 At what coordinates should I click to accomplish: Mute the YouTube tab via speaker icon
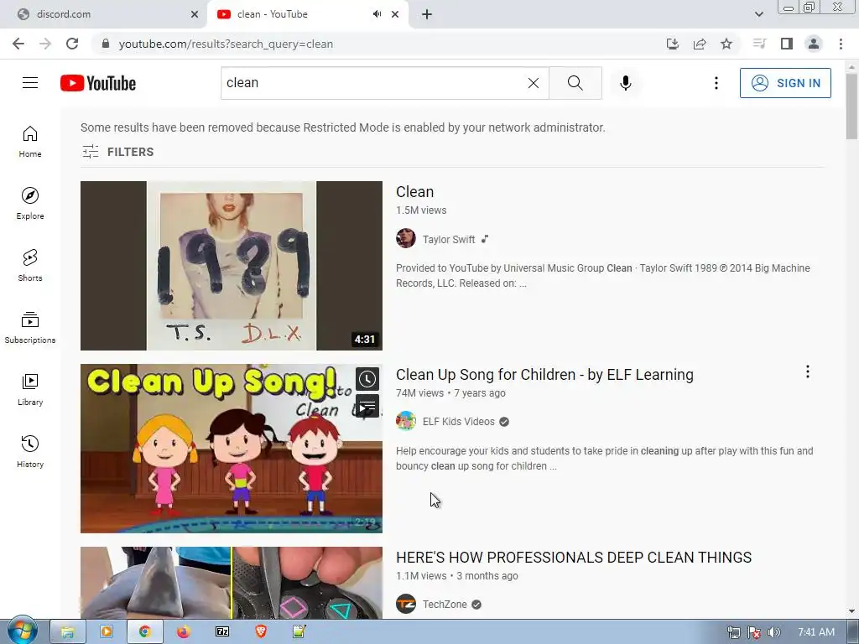[x=377, y=14]
